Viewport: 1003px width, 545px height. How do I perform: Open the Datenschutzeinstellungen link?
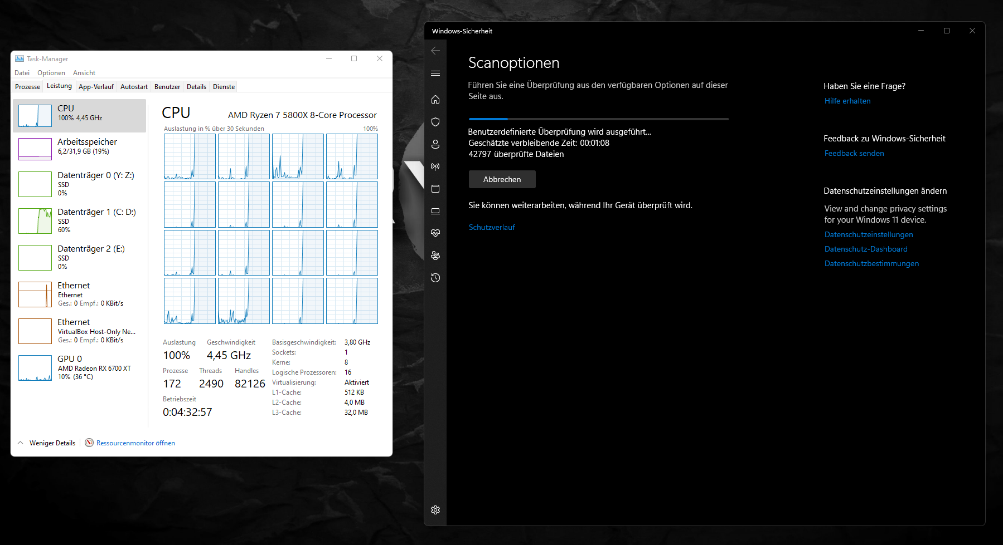(869, 234)
